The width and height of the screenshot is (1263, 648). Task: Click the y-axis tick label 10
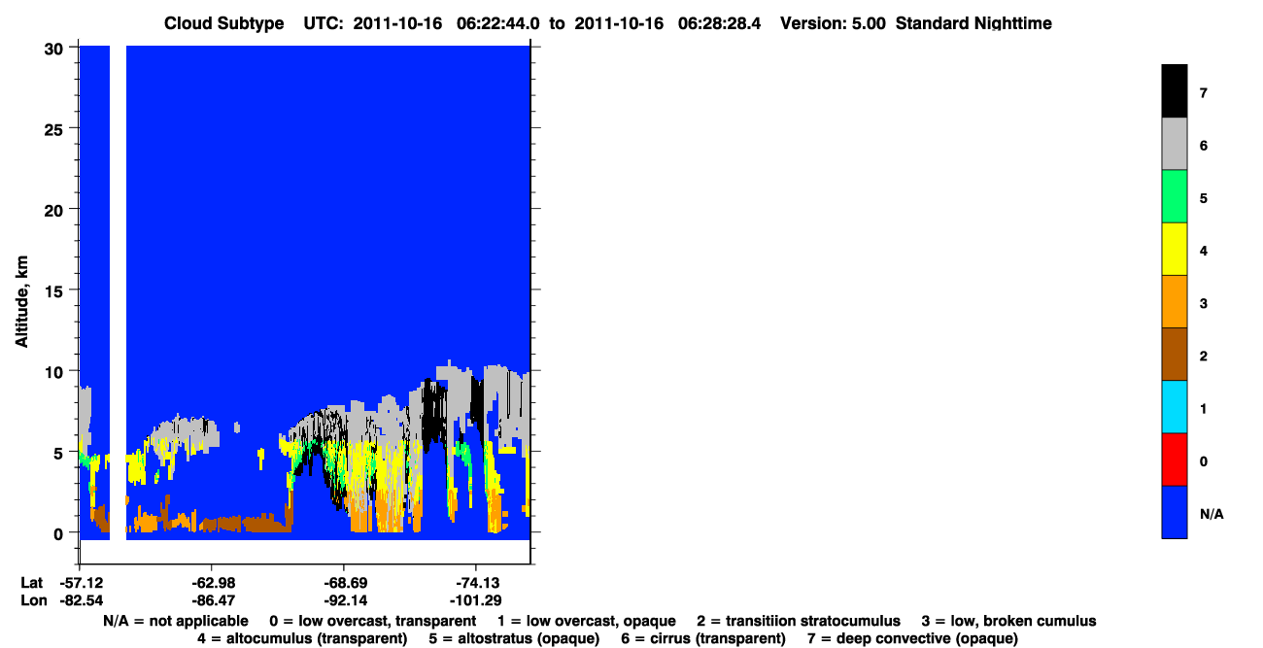coord(56,371)
